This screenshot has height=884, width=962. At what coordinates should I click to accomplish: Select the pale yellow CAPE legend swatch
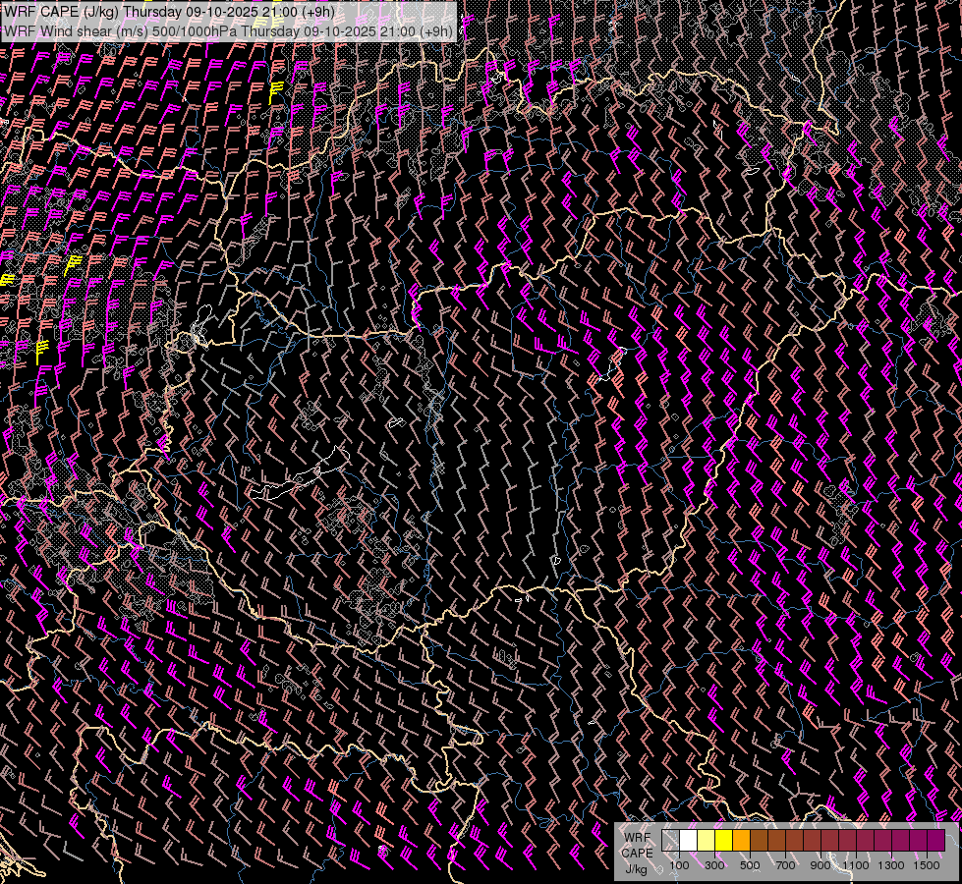(706, 841)
